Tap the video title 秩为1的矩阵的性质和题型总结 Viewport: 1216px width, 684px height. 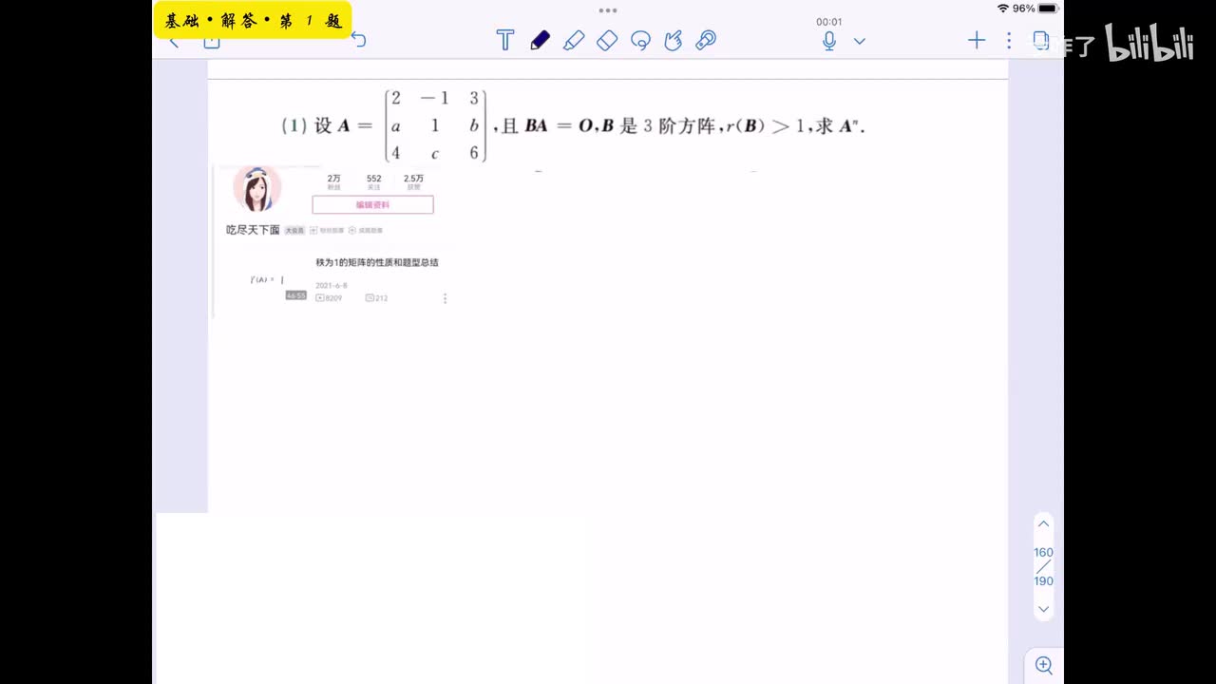pos(377,262)
